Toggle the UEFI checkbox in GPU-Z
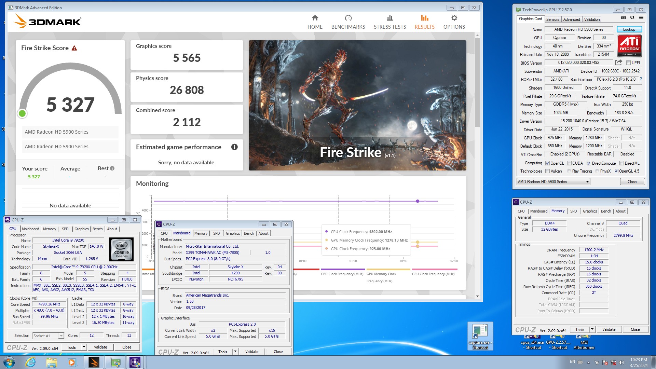 tap(628, 63)
